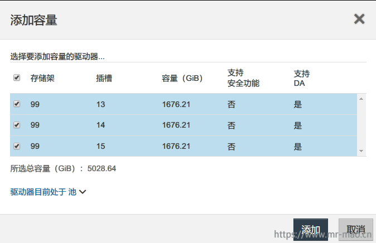Select slot number 13 cell
The width and height of the screenshot is (376, 243).
101,104
